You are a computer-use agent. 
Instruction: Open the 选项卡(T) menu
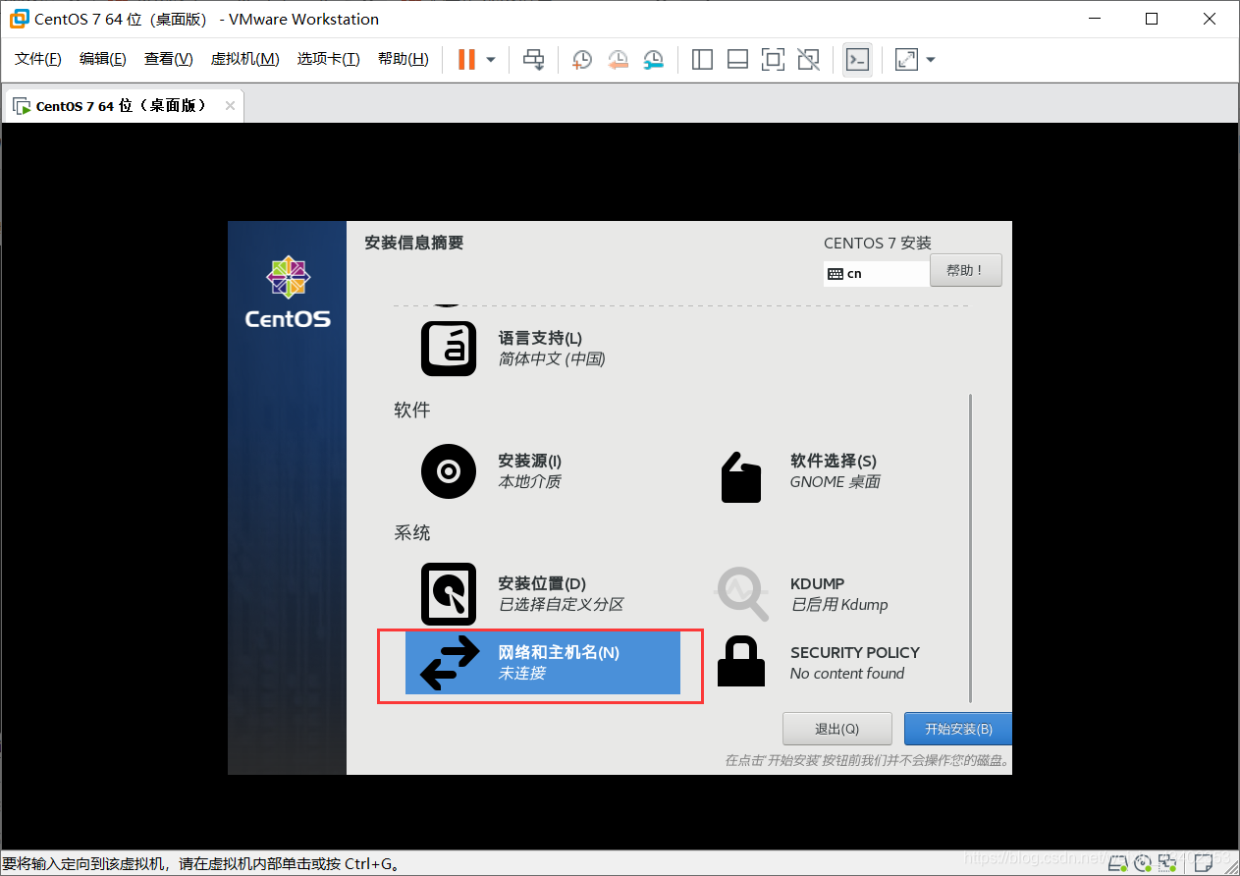pyautogui.click(x=329, y=59)
